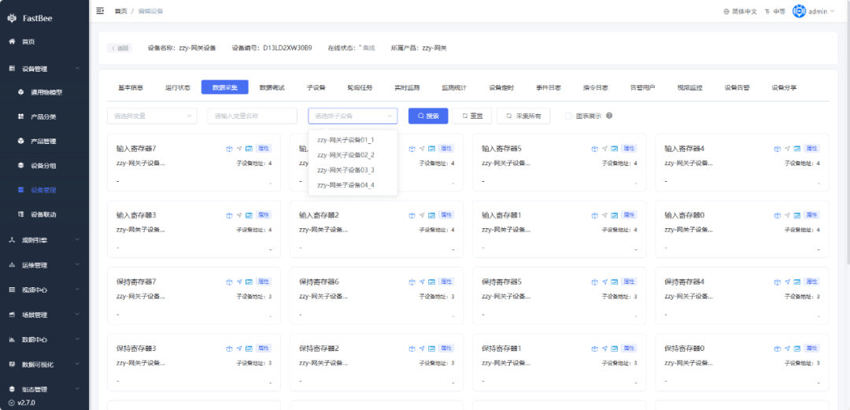850x410 pixels.
Task: Click the cube icon on the 保持寄存器2 card
Action: pyautogui.click(x=412, y=348)
